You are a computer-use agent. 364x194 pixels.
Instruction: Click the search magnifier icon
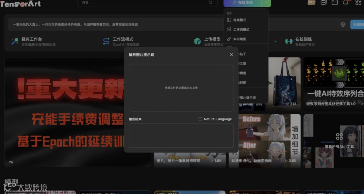pyautogui.click(x=211, y=3)
